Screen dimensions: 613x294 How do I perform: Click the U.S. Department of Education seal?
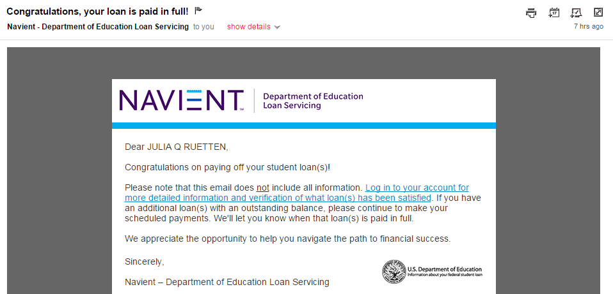[394, 272]
